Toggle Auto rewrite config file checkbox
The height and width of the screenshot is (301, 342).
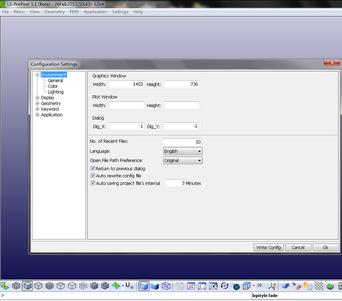coord(93,175)
